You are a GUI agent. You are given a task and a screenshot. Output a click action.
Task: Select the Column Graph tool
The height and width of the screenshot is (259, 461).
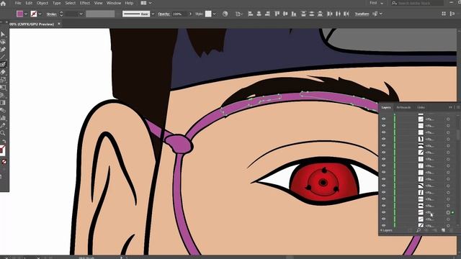pos(3,118)
